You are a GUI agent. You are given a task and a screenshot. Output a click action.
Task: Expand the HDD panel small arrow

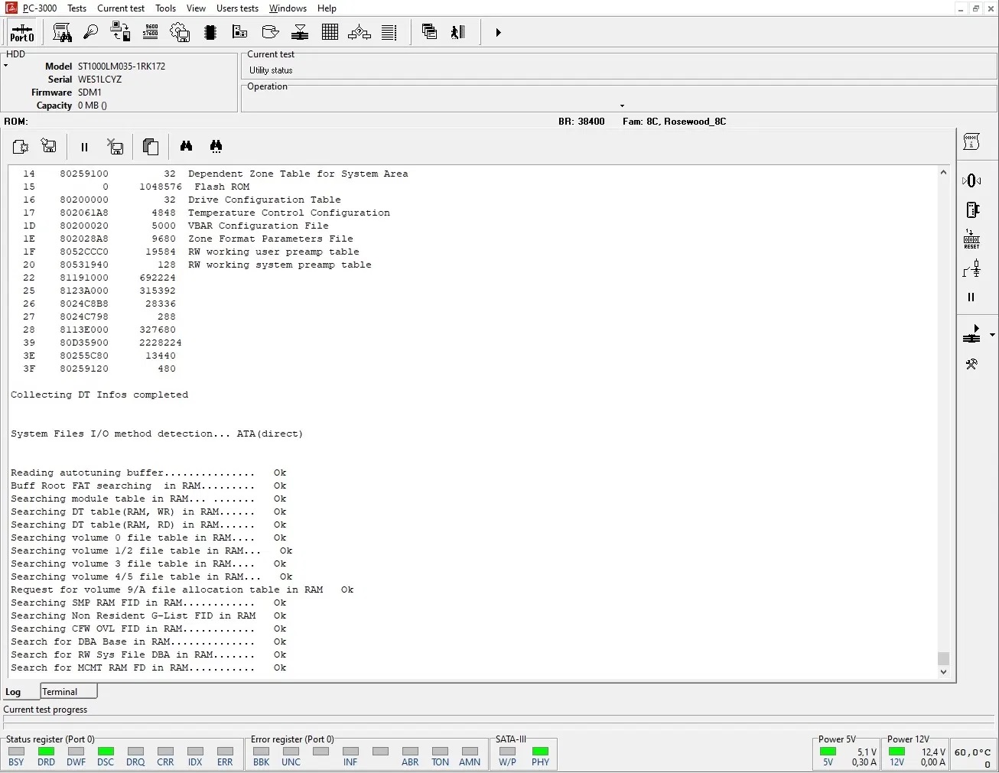point(5,66)
